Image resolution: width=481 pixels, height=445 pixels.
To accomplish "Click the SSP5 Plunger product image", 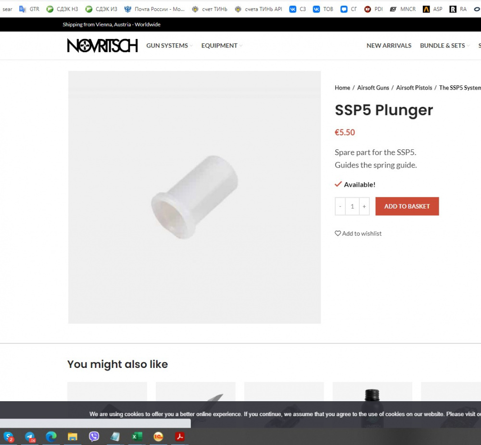I will click(x=194, y=197).
